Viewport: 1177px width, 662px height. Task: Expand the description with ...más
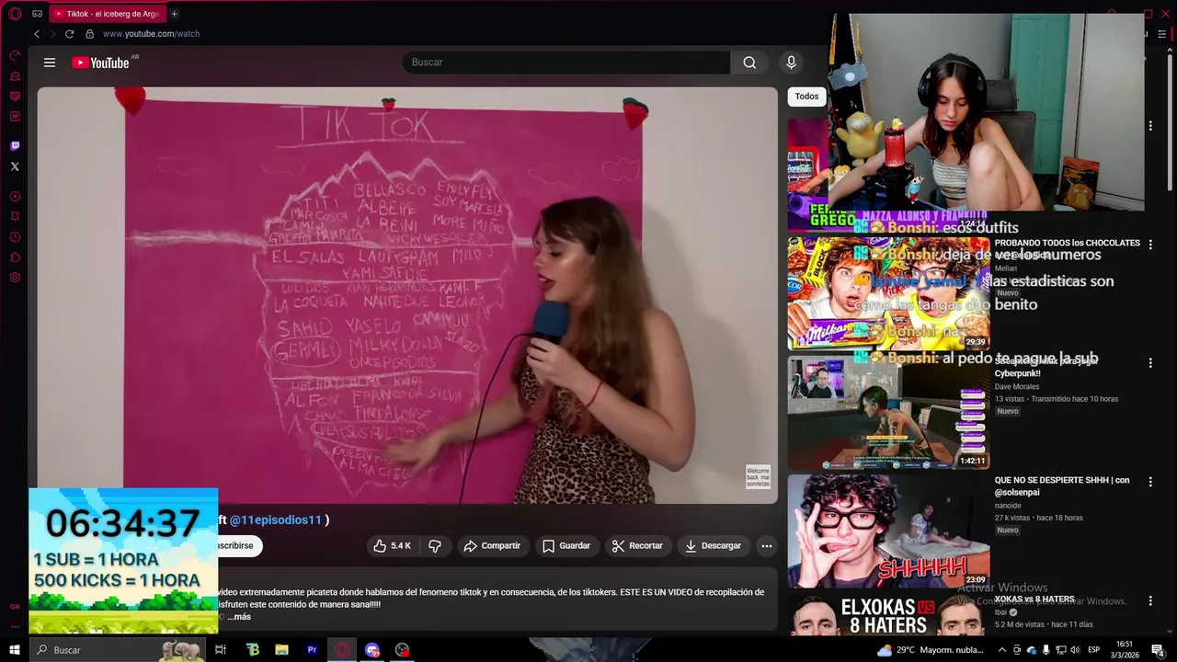tap(239, 617)
